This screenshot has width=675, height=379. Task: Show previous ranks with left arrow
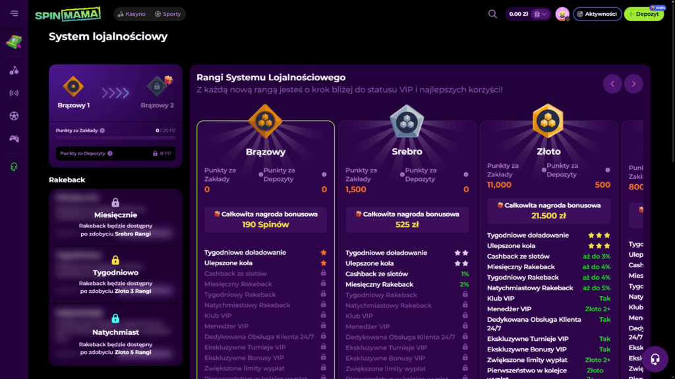tap(612, 84)
